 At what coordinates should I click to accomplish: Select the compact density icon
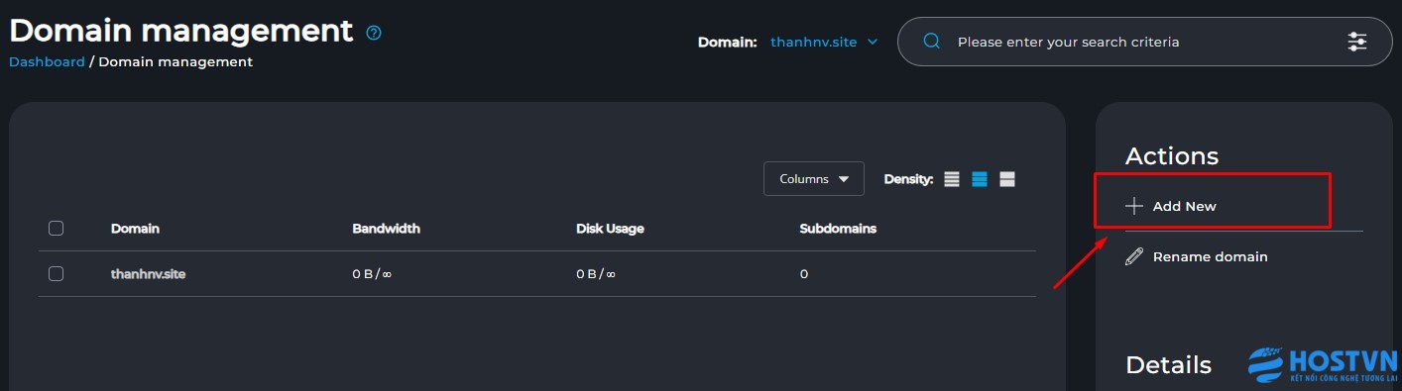tap(952, 179)
